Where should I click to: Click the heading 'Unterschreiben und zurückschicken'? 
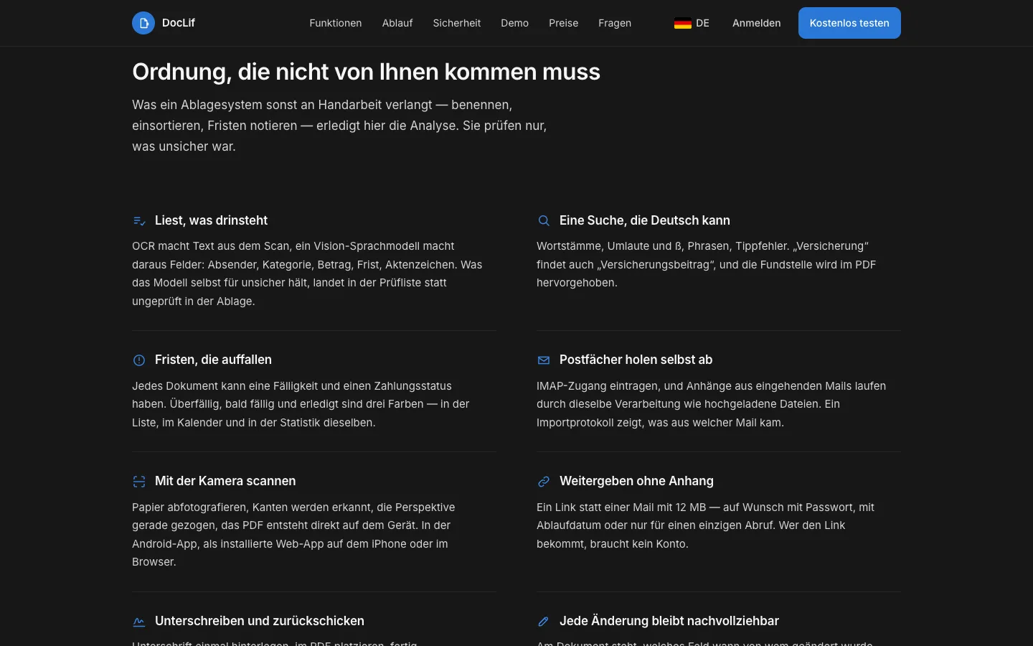point(260,621)
